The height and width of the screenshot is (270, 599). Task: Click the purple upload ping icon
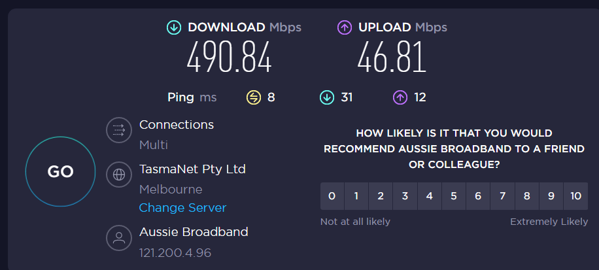[x=400, y=97]
